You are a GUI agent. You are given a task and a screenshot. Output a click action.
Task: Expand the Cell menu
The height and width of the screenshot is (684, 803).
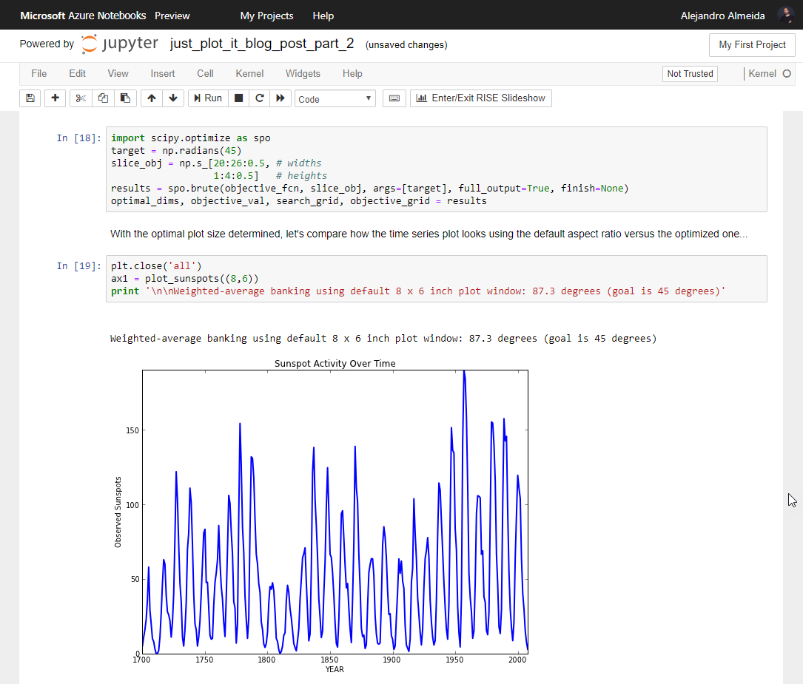point(205,74)
